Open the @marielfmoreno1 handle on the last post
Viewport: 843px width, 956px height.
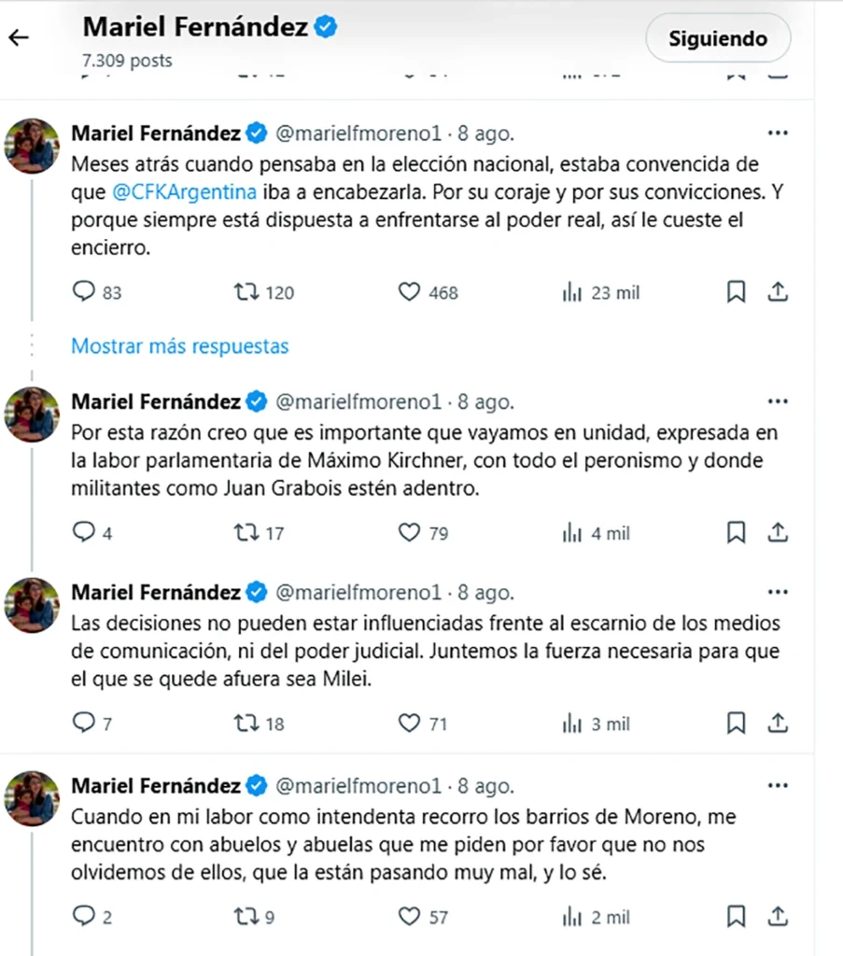(x=356, y=786)
